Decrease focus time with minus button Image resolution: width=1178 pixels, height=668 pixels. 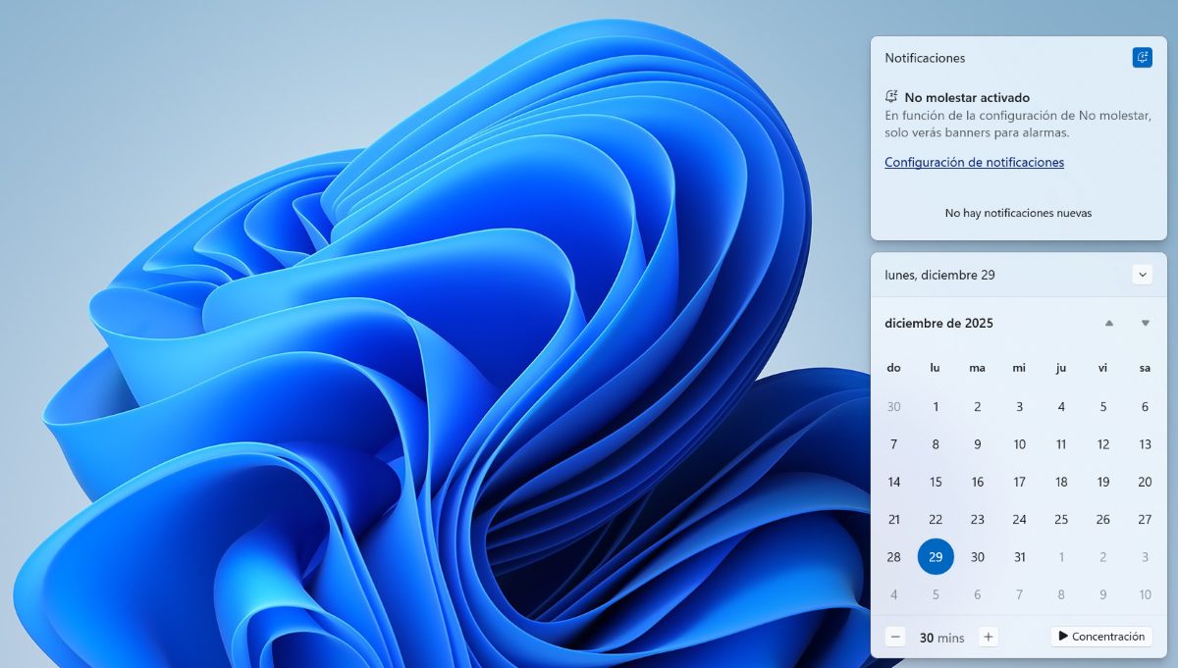(x=895, y=637)
